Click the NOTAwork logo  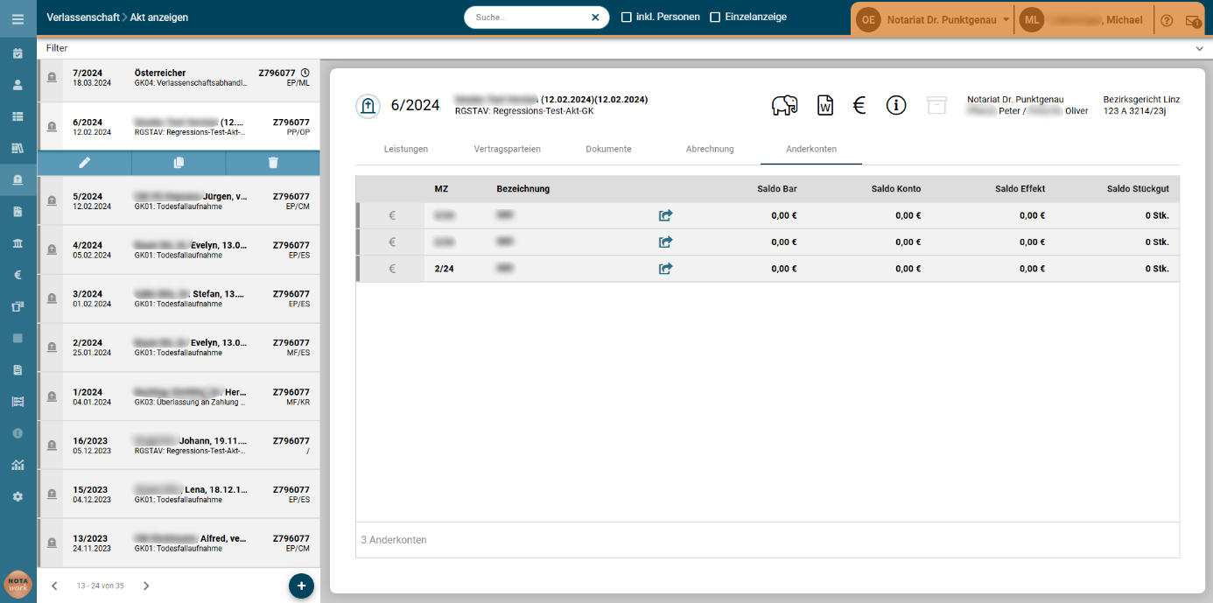click(x=18, y=585)
